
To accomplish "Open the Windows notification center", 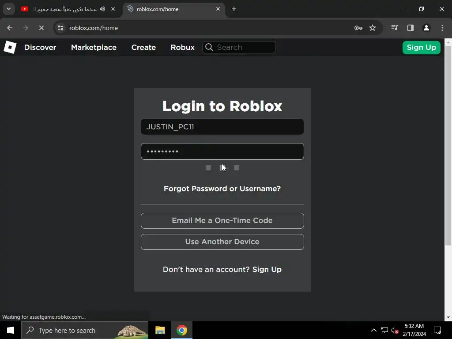I will click(x=437, y=330).
